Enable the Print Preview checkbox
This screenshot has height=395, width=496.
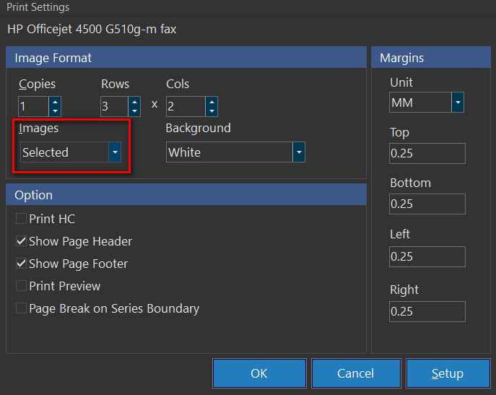coord(22,286)
